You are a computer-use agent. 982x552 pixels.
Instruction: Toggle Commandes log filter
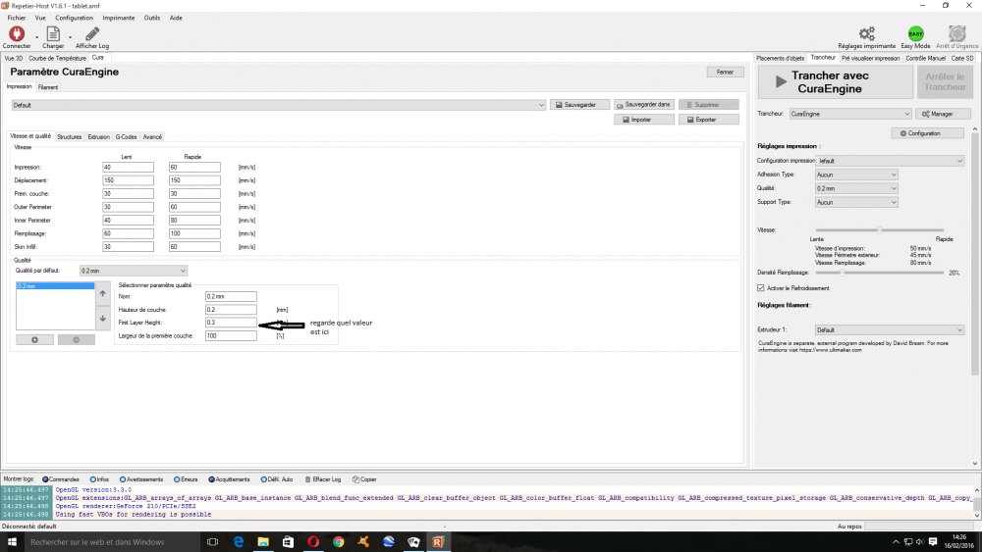pos(61,479)
